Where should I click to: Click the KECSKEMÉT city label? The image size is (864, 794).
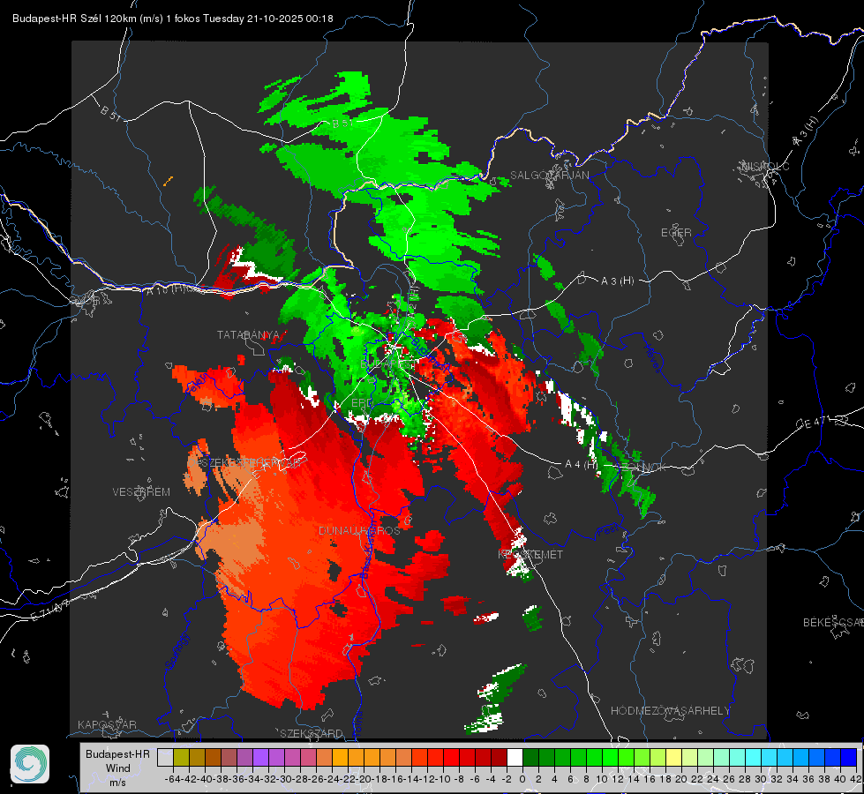click(530, 554)
